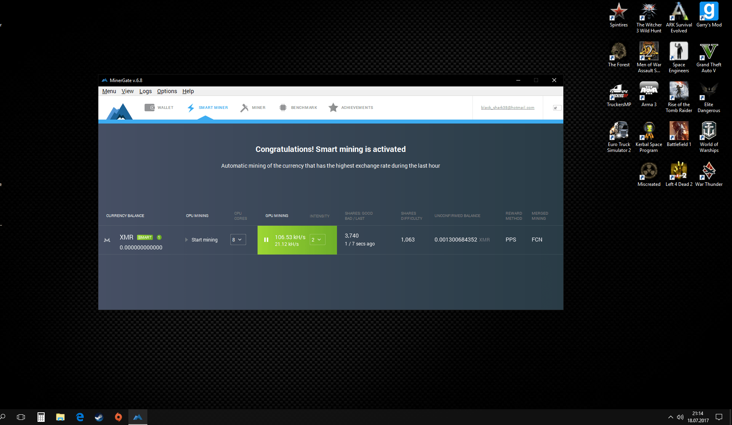Screen dimensions: 732x425
Task: Start CPU mining for XMR
Action: pos(201,240)
